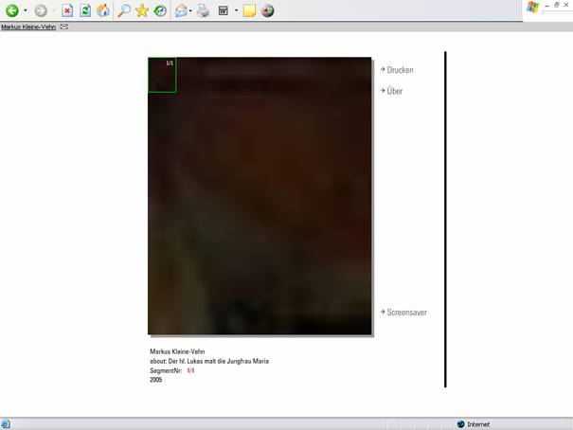Refresh the page with the green arrows icon
Image resolution: width=573 pixels, height=430 pixels.
85,10
